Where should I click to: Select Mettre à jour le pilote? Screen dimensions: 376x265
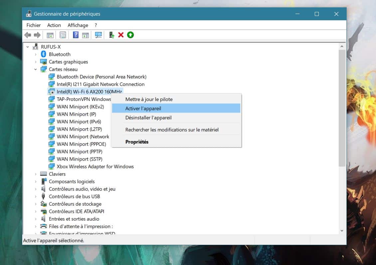coord(149,99)
